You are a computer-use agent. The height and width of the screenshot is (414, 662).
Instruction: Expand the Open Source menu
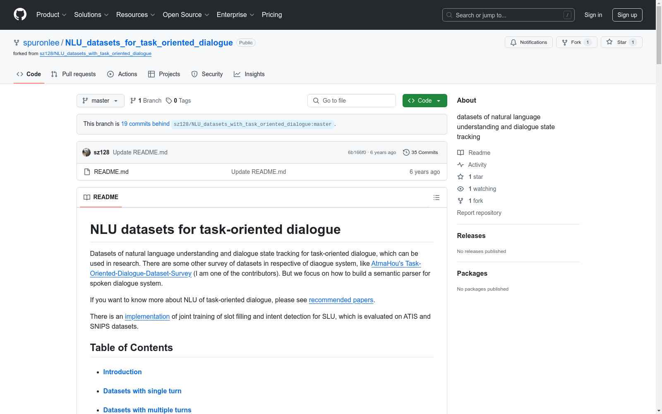click(186, 15)
